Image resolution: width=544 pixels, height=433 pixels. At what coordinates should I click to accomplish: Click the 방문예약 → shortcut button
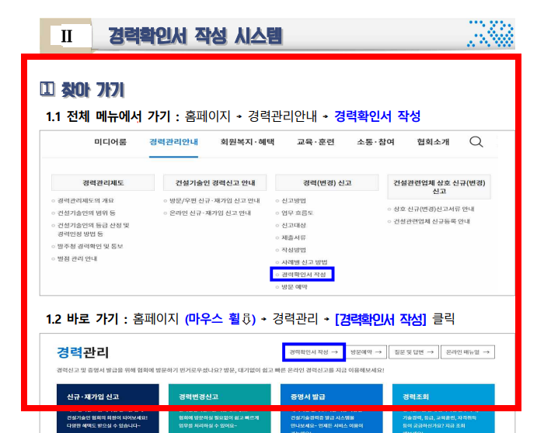(x=366, y=352)
